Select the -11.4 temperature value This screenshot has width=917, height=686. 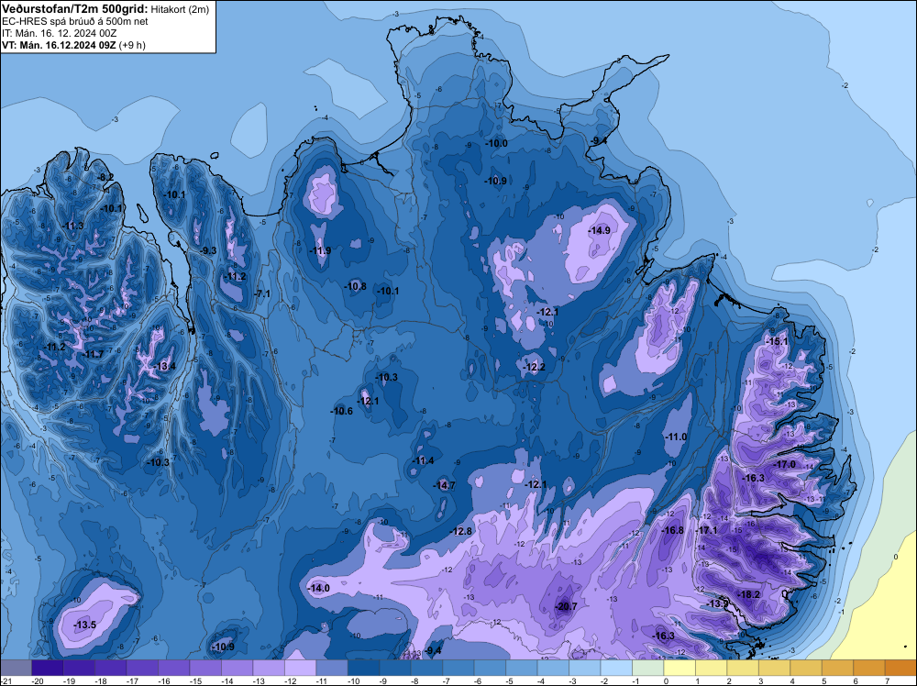423,460
